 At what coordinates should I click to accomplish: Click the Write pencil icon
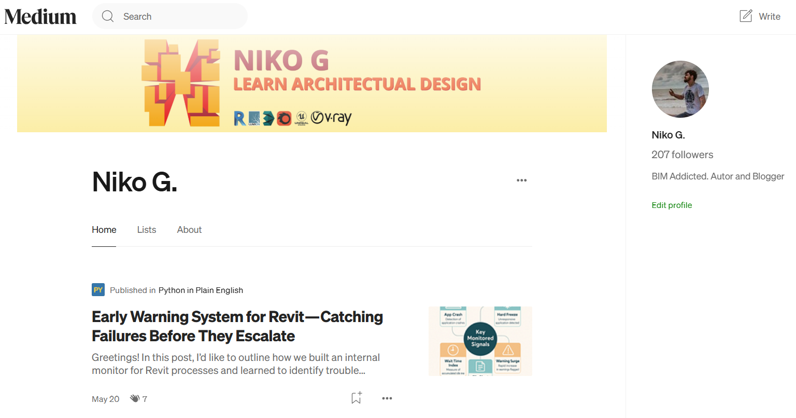click(x=746, y=16)
